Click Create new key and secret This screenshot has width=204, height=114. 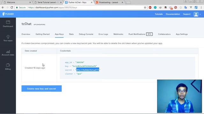point(41,89)
